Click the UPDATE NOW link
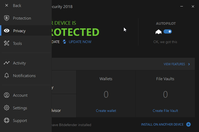 (80, 42)
